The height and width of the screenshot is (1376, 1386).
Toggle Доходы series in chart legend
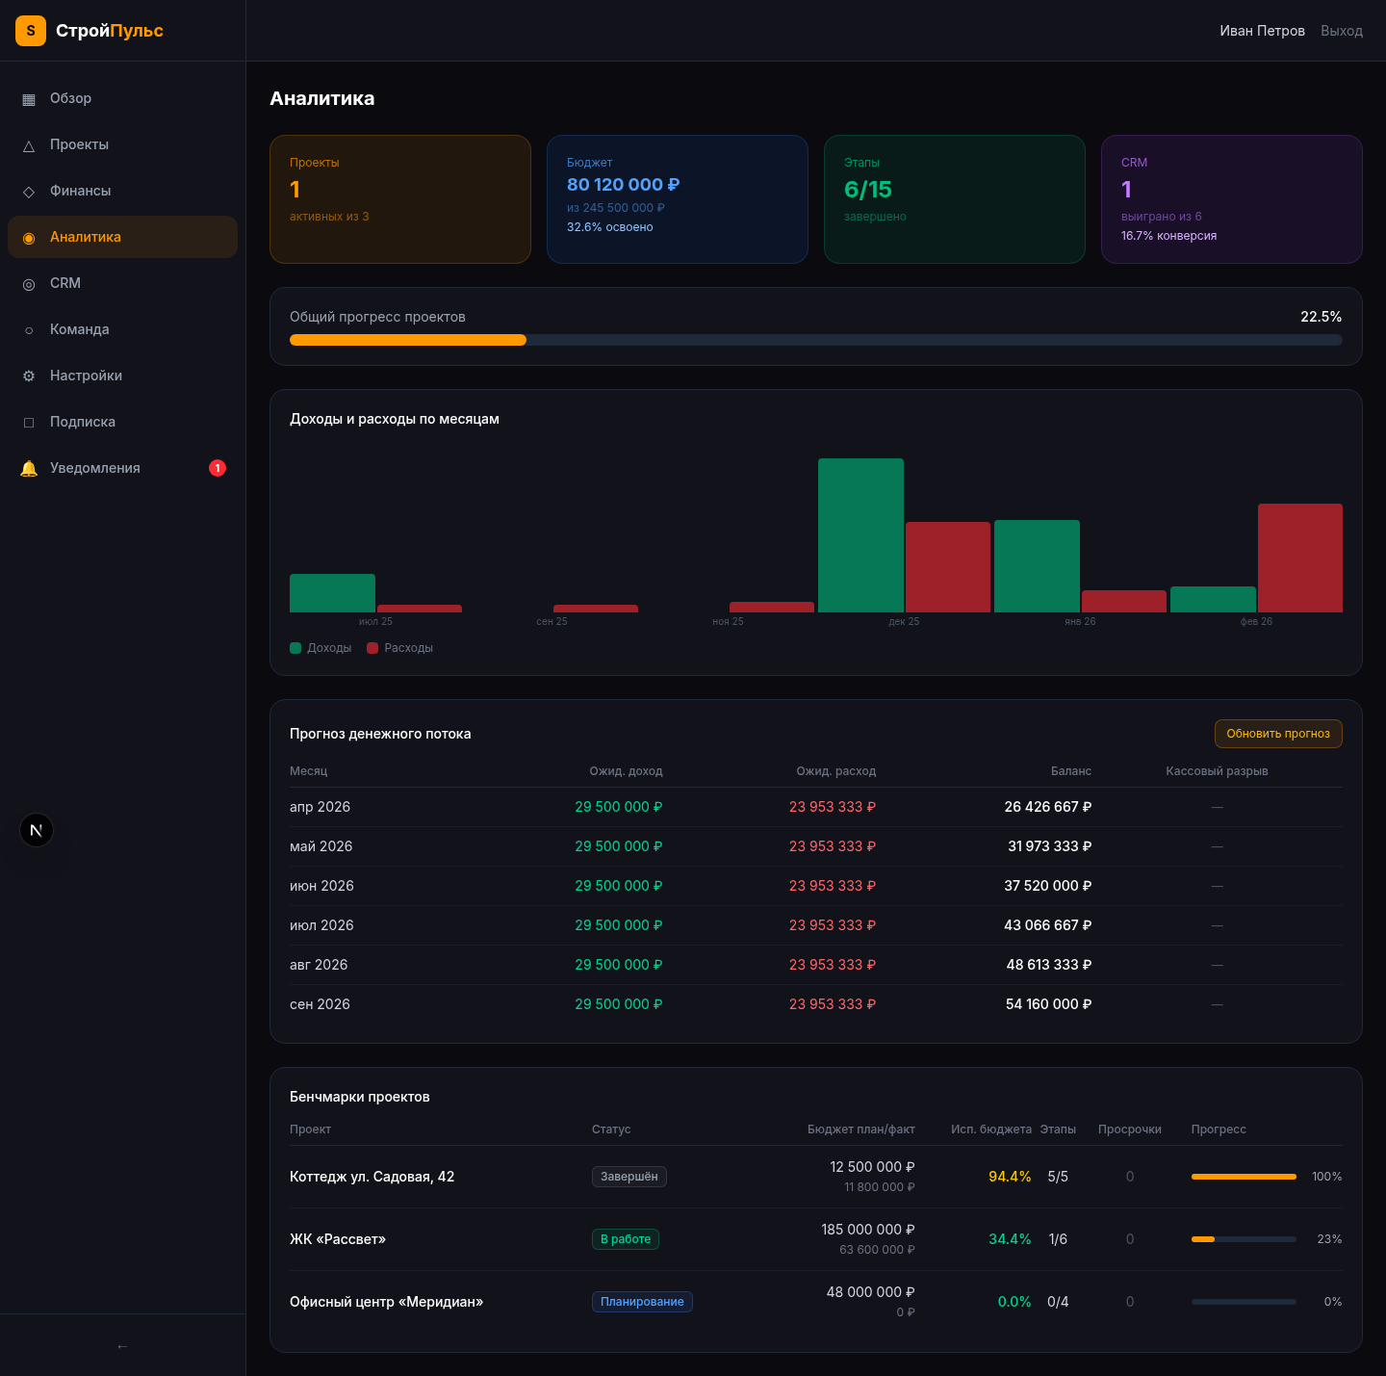coord(321,648)
